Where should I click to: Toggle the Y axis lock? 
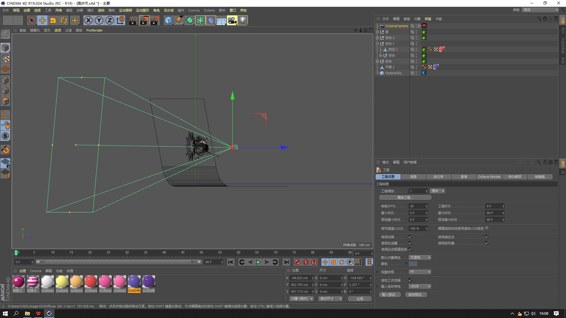99,20
